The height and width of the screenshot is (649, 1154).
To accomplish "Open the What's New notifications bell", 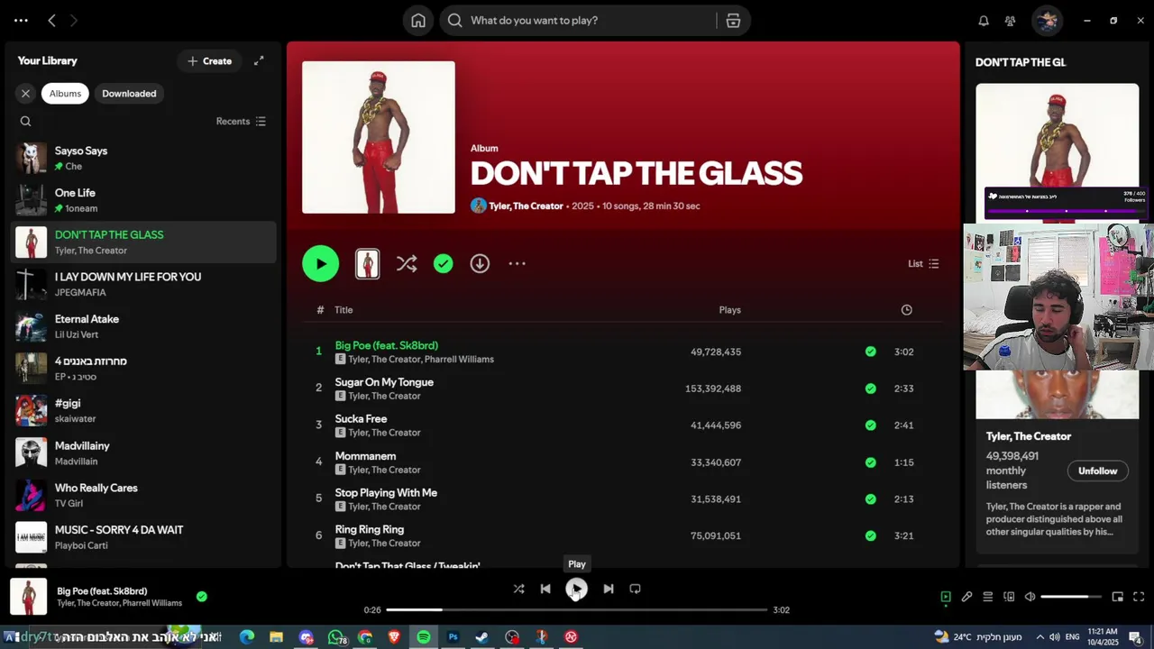I will click(984, 21).
